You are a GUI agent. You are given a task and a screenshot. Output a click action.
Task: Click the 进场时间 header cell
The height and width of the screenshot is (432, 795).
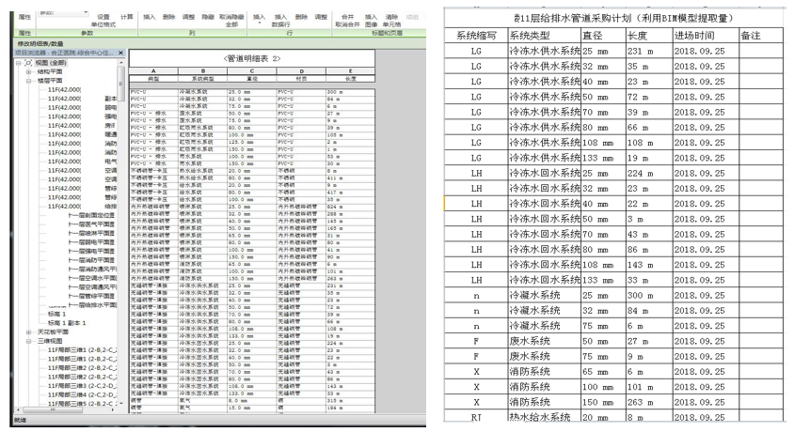[x=706, y=36]
